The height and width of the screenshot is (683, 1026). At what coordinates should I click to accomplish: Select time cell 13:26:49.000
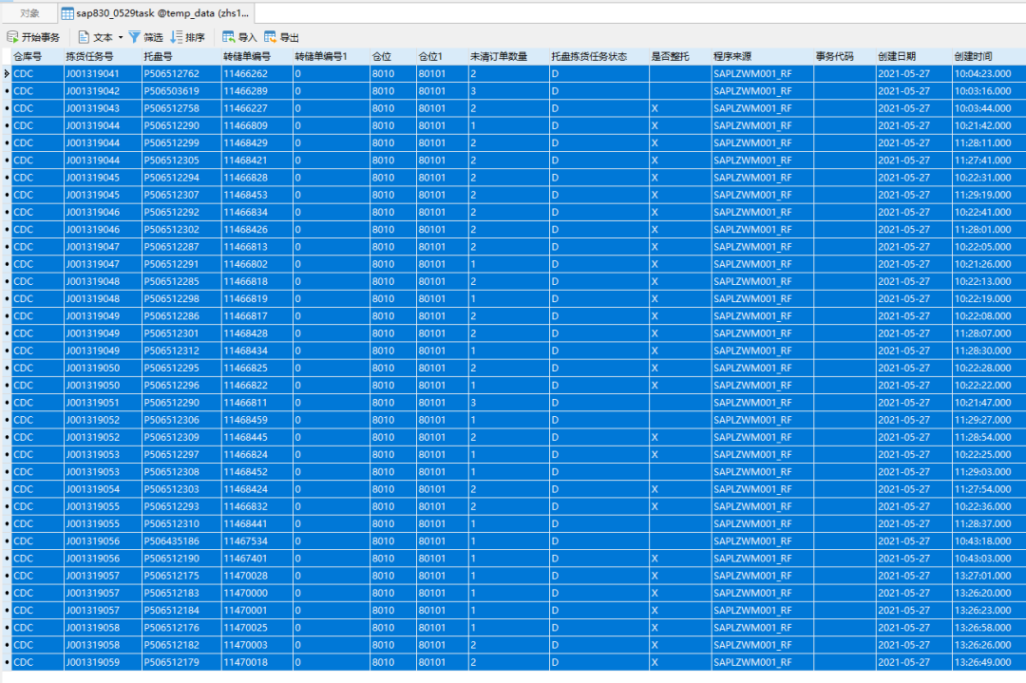989,662
